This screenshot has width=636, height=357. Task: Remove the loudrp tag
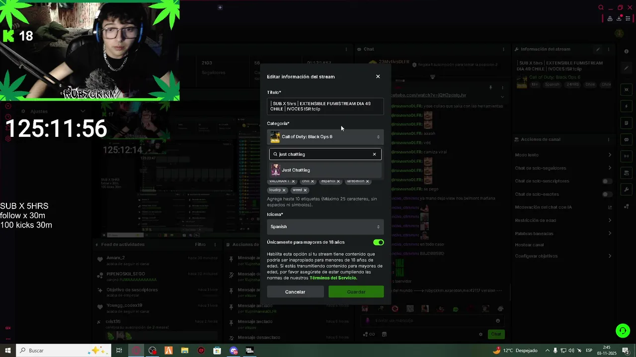(x=284, y=190)
